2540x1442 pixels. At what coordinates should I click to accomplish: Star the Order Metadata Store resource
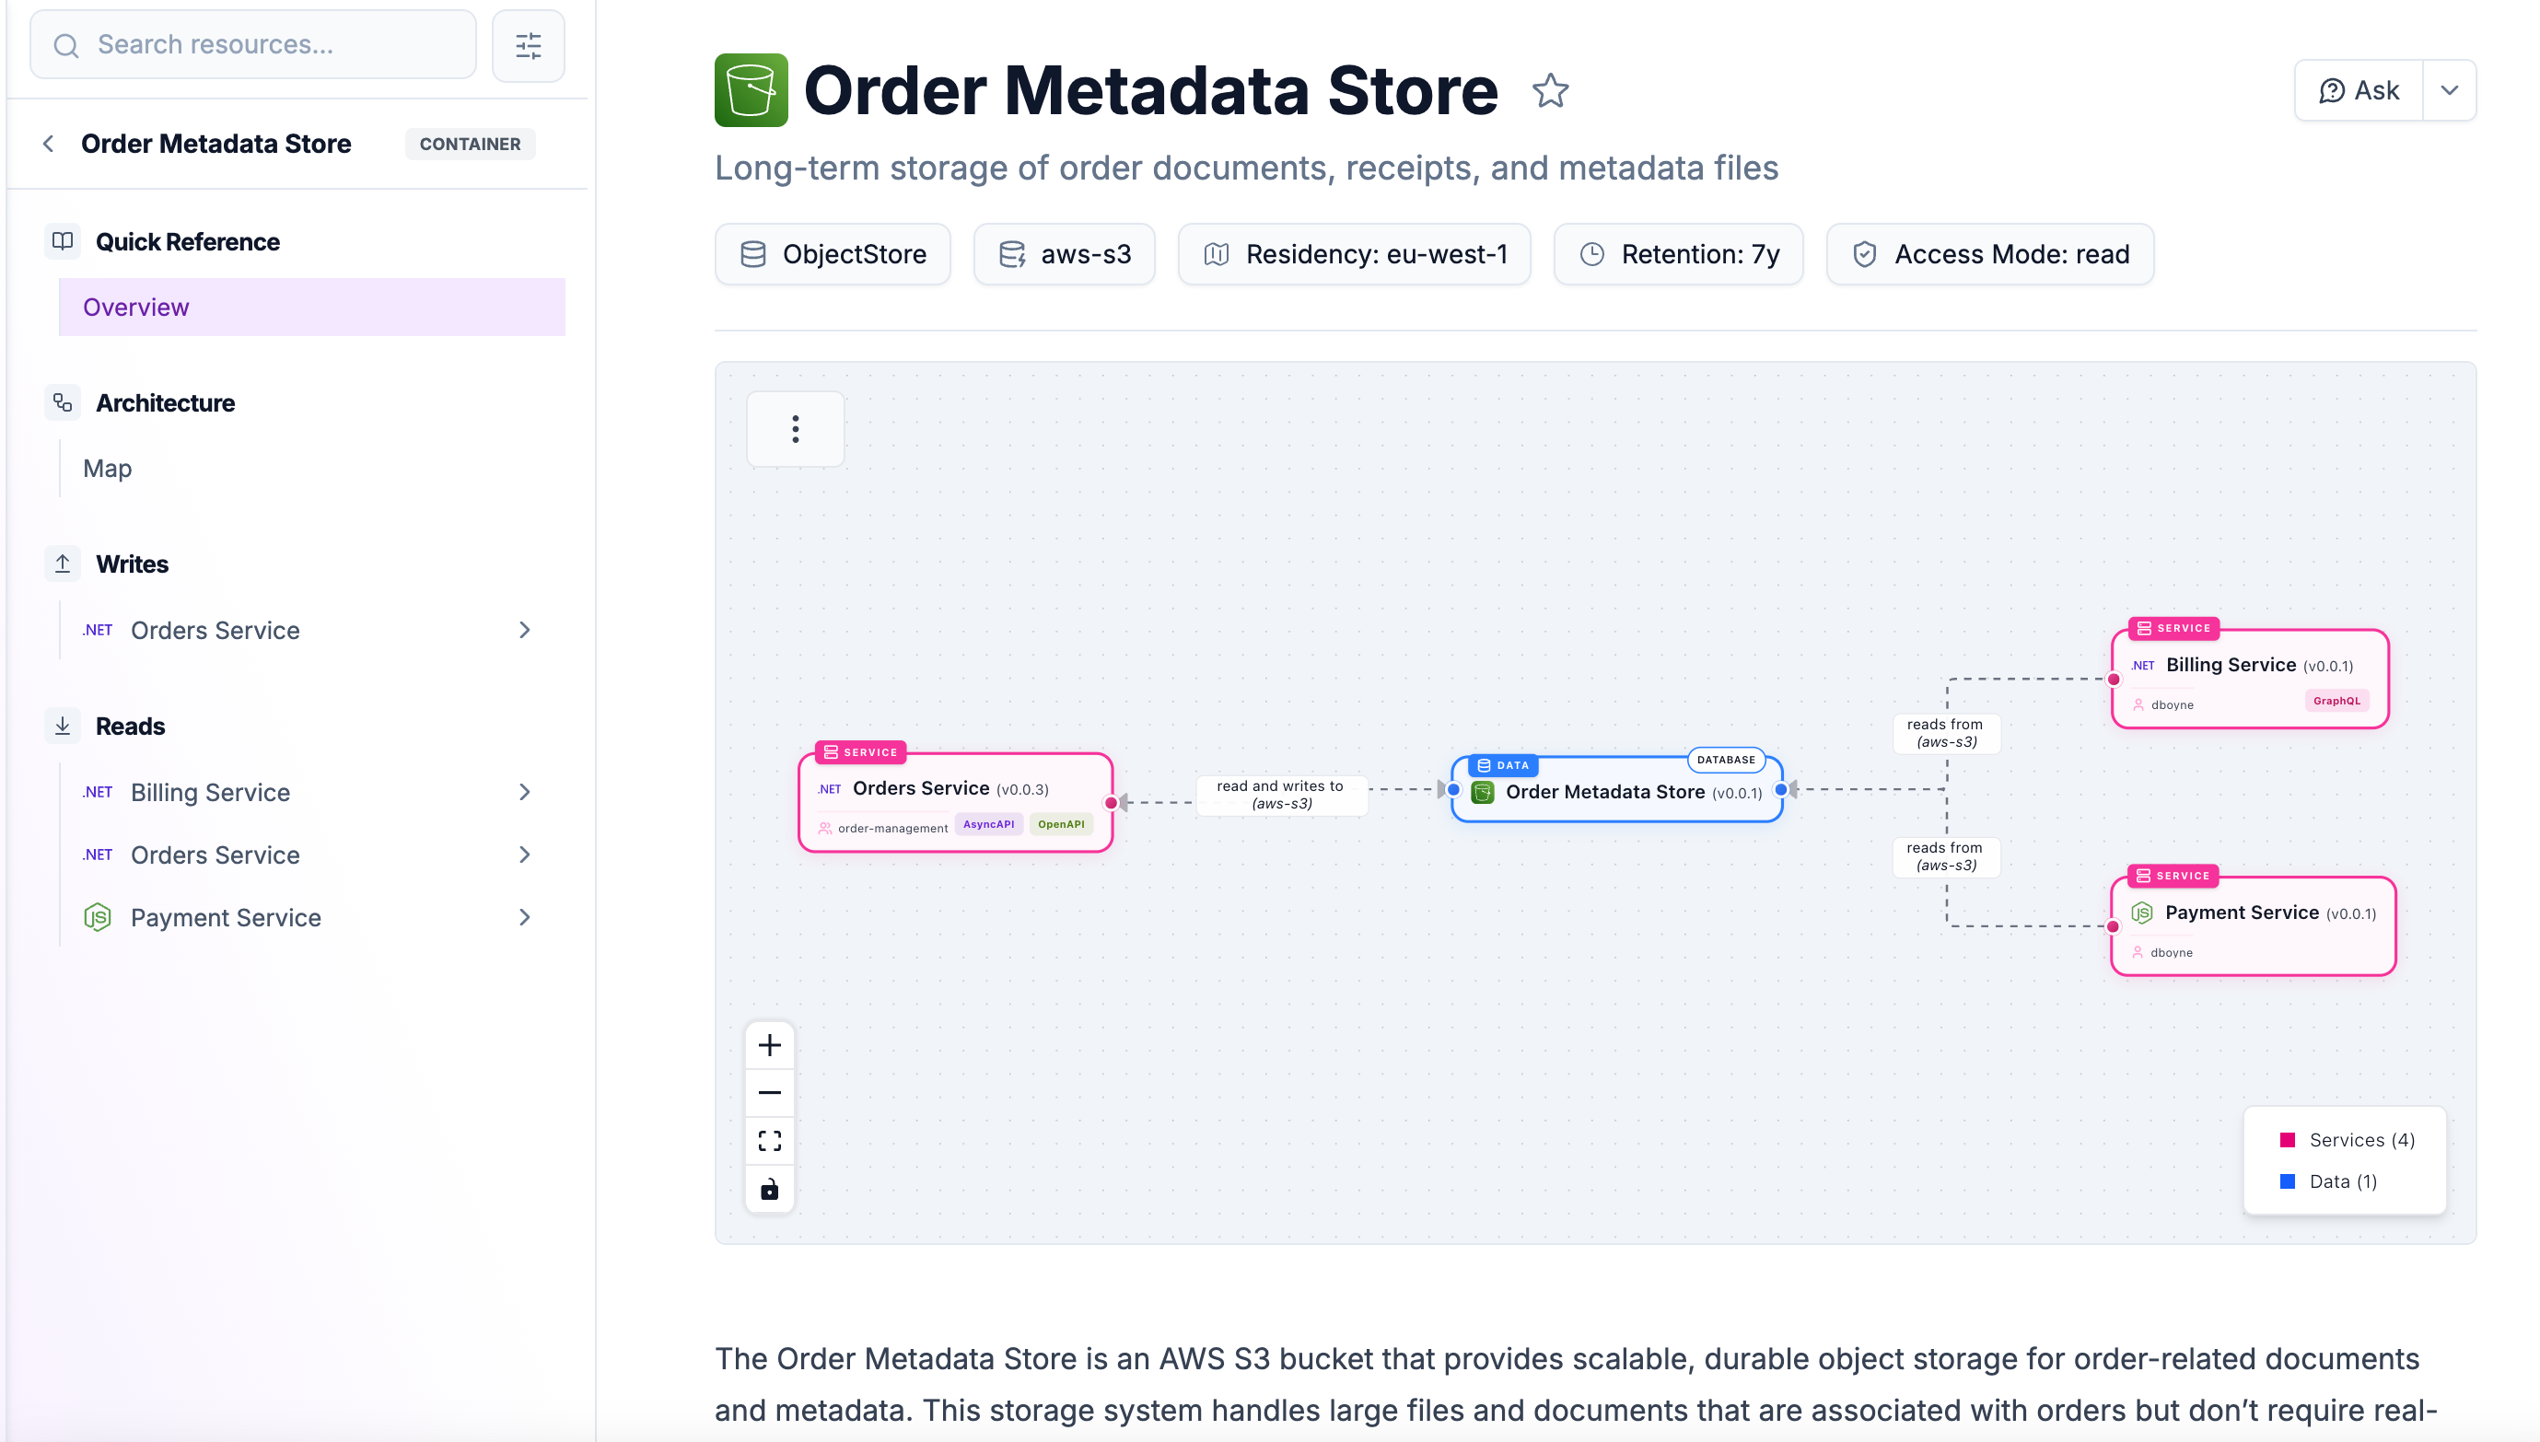click(1550, 91)
